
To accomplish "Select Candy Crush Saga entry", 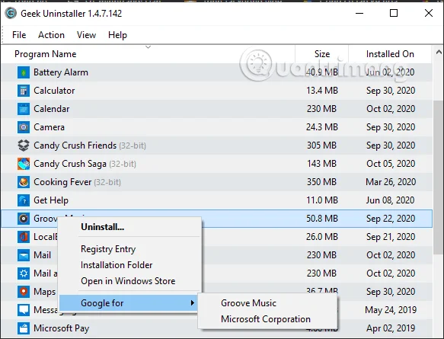I will tap(85, 164).
